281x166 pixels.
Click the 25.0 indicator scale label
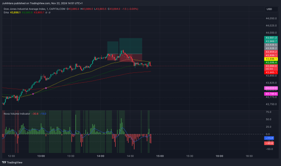point(268,127)
